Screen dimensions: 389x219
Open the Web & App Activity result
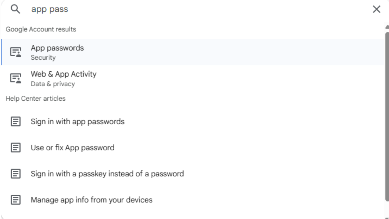pyautogui.click(x=64, y=74)
